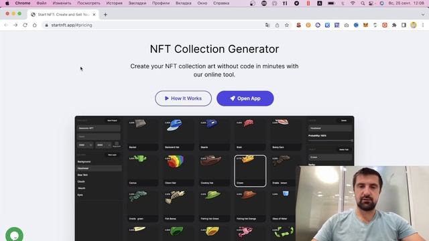Open the camera screenshot extension icon
The height and width of the screenshot is (241, 429).
pyautogui.click(x=347, y=25)
